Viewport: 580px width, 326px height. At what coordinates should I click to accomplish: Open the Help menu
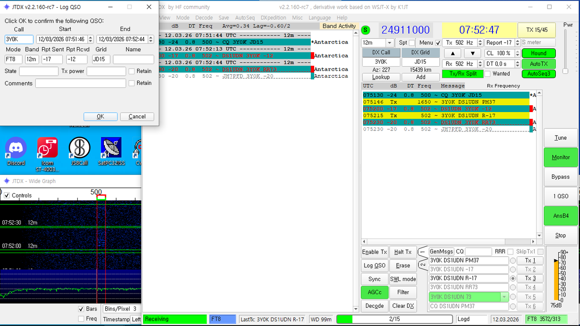(342, 18)
